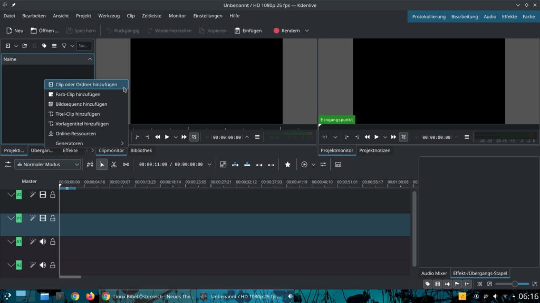
Task: Open Firefox from the taskbar
Action: (90, 296)
